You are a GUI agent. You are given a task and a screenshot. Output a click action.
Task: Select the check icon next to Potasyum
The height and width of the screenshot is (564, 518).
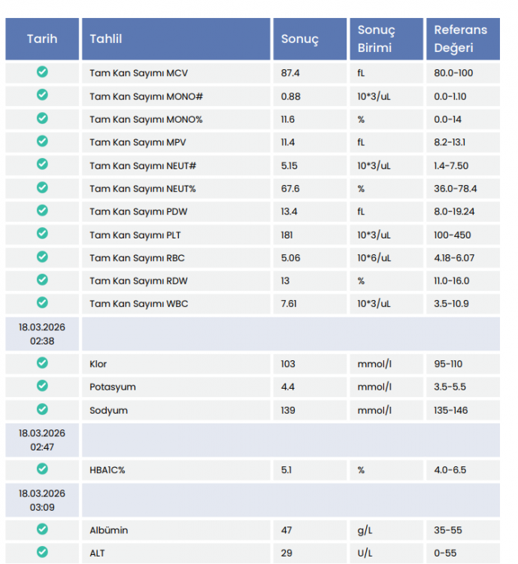42,386
